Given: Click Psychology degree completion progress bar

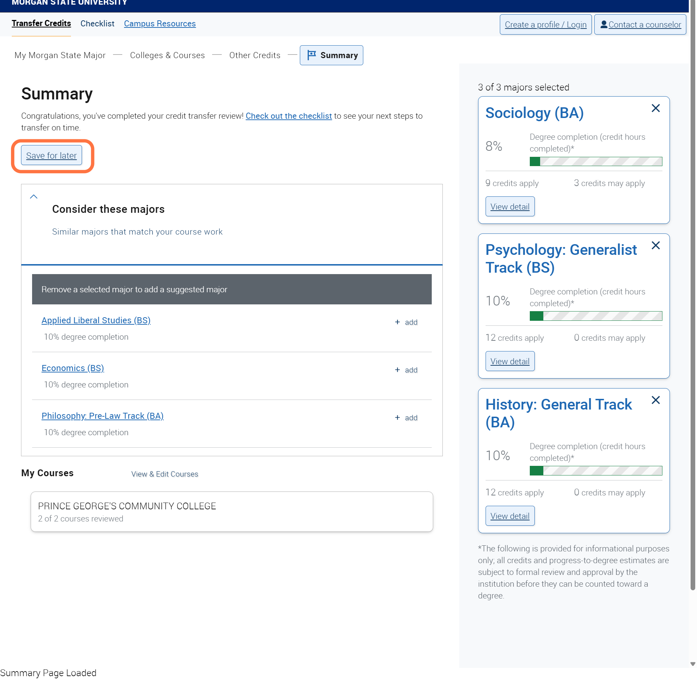Looking at the screenshot, I should pos(596,316).
